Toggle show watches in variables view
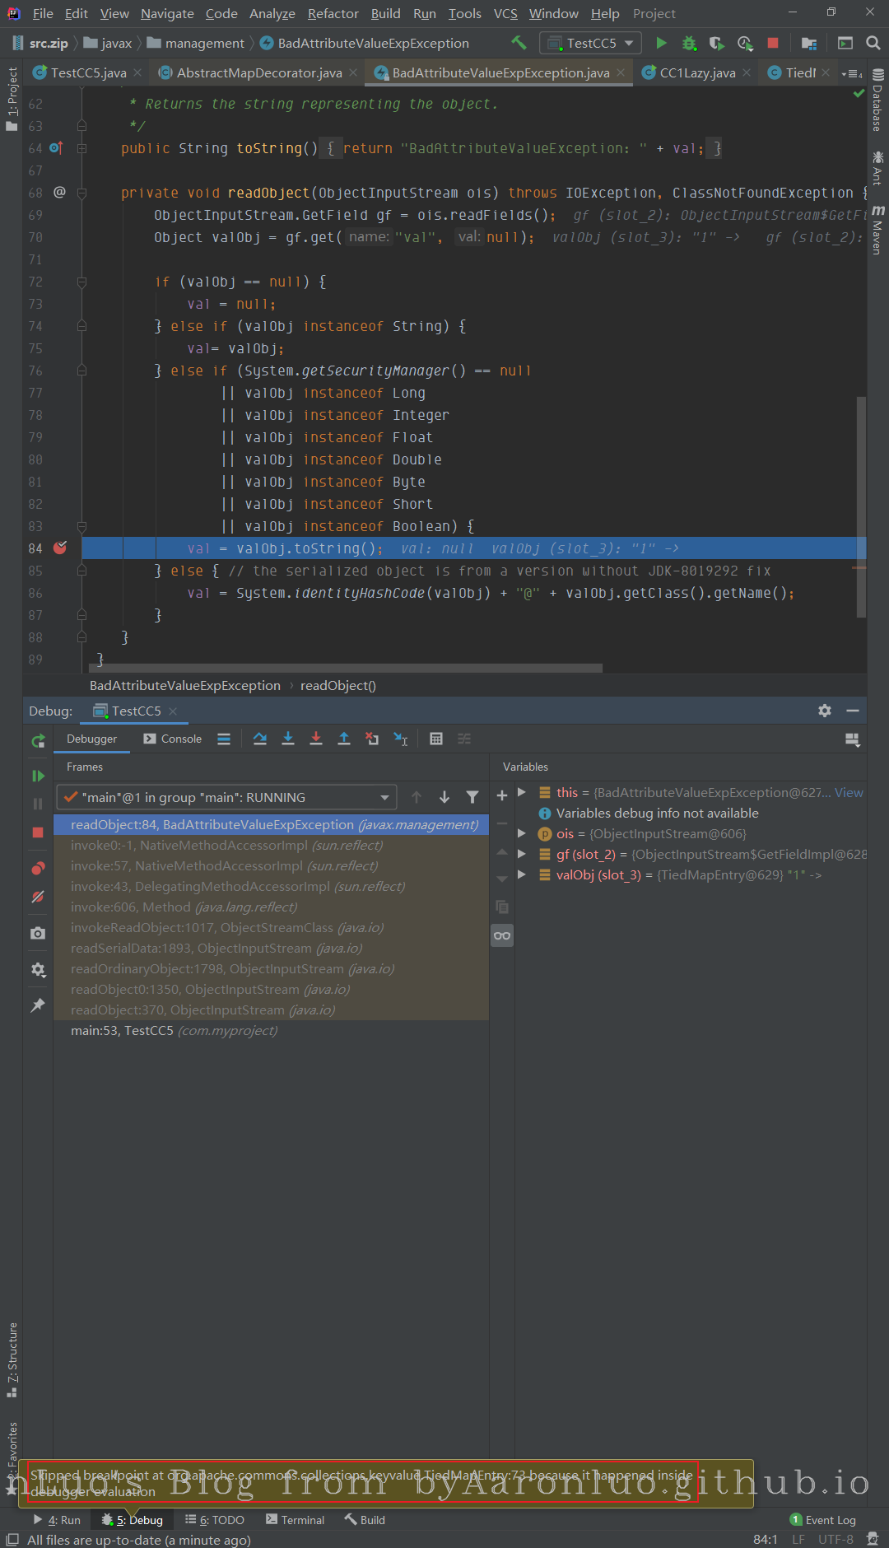The width and height of the screenshot is (889, 1548). click(x=502, y=935)
